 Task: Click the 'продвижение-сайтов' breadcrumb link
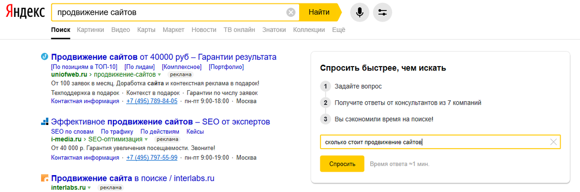[125, 75]
